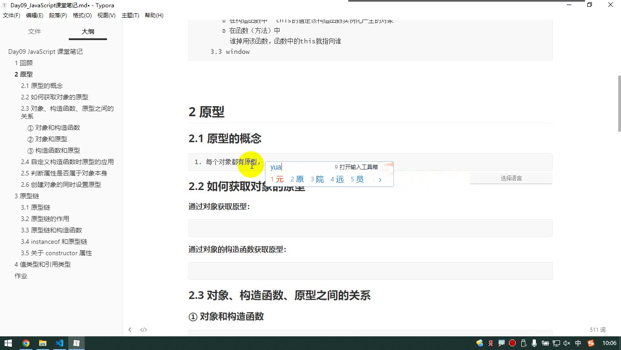Click the muted volume tray icon

tap(567, 343)
